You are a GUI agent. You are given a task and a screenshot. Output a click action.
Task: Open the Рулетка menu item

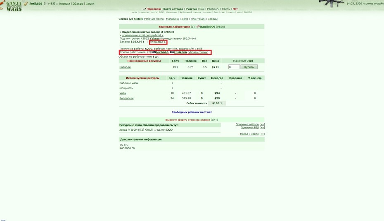click(x=191, y=9)
